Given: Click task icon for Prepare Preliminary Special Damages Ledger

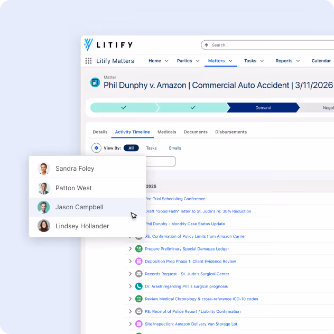Looking at the screenshot, I should 139,248.
